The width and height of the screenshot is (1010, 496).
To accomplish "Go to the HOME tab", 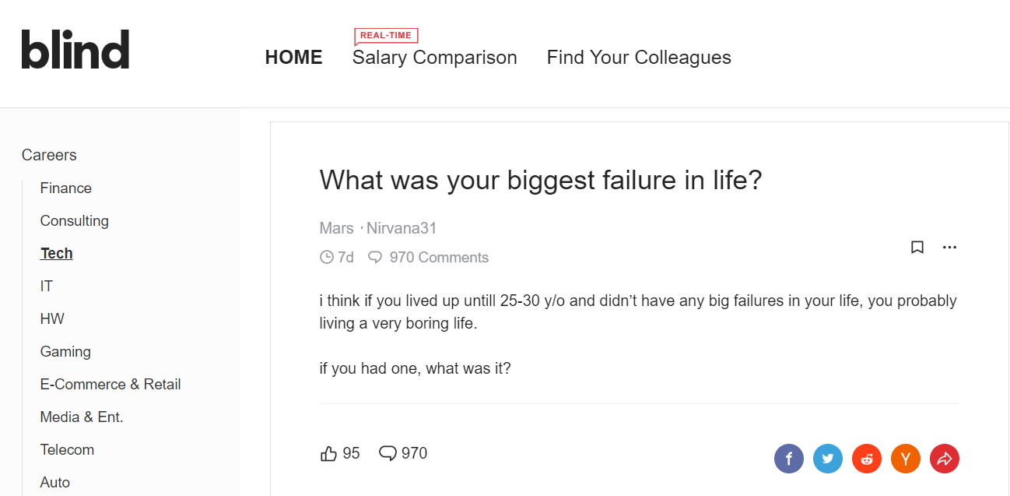I will (x=293, y=58).
